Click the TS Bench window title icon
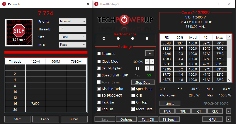236x124 pixels. 4,4
